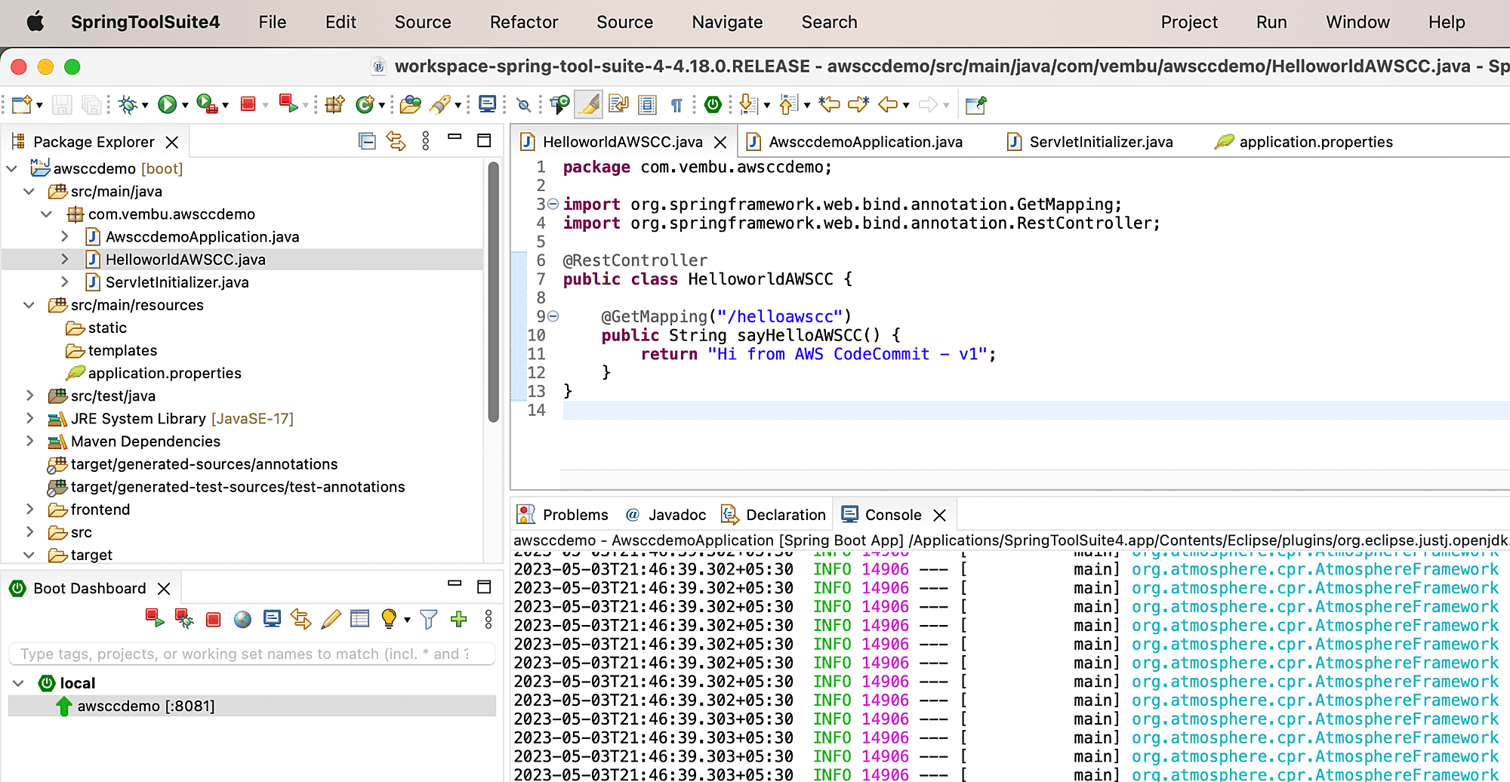The height and width of the screenshot is (782, 1510).
Task: Toggle Word Wrap in editor toolbar
Action: (x=618, y=104)
